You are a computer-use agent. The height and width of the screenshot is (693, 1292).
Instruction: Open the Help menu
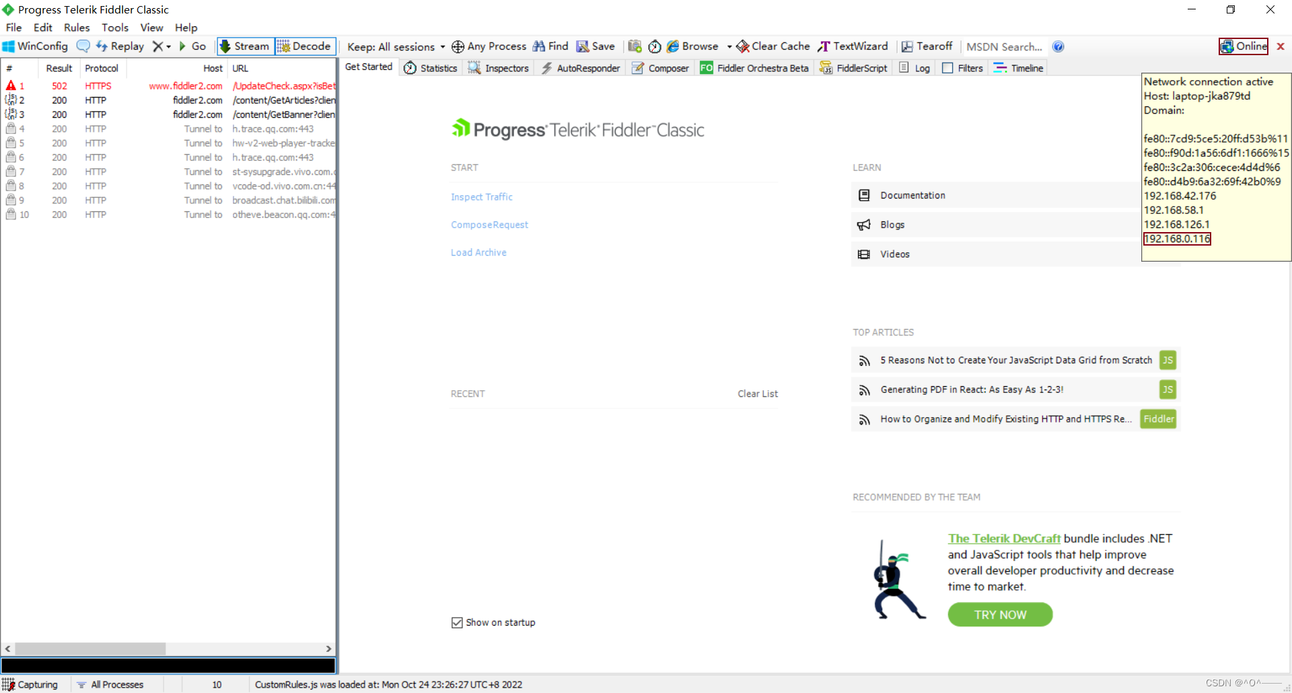click(186, 28)
